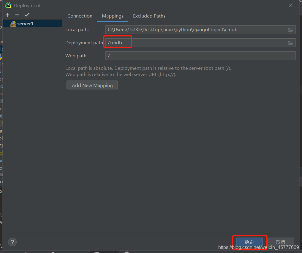Screen dimensions: 302x253
Task: Click the PyCharm icon in title bar
Action: click(x=8, y=5)
